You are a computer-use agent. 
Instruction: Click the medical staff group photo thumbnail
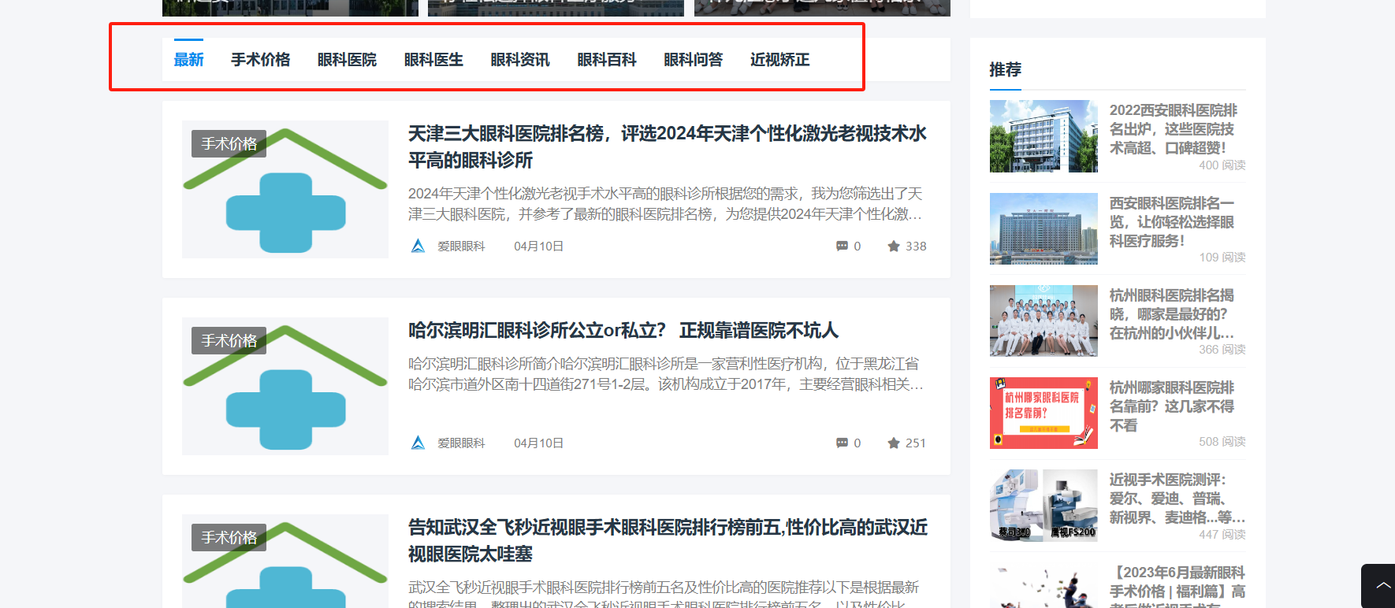coord(1043,321)
